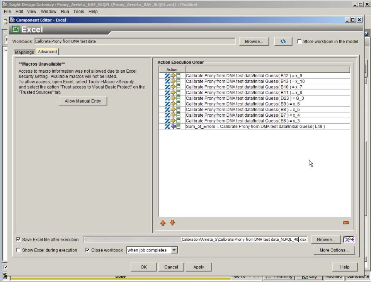Uncheck the Close workbook checkbox

(x=87, y=250)
